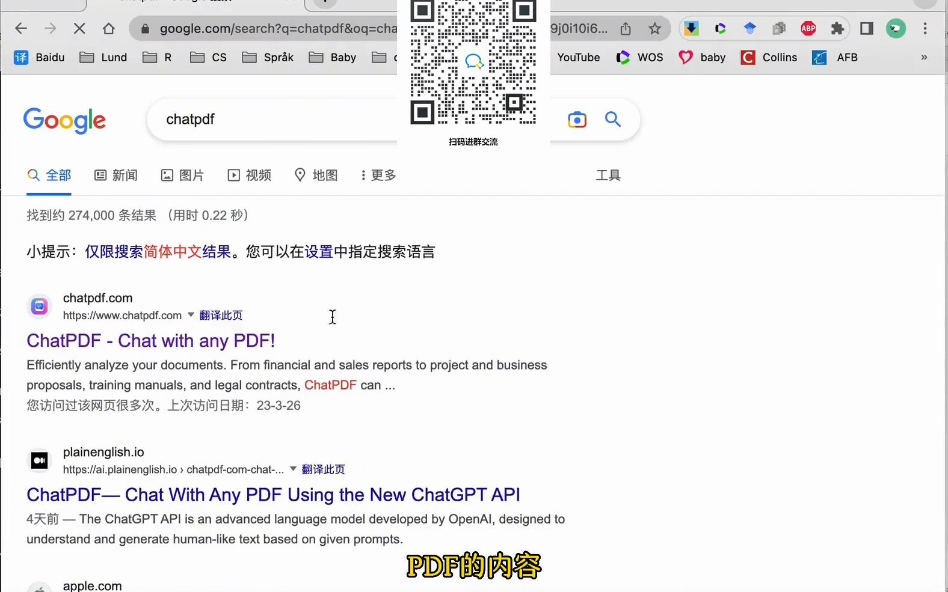The width and height of the screenshot is (948, 592).
Task: Search by image with the camera icon
Action: pyautogui.click(x=577, y=120)
